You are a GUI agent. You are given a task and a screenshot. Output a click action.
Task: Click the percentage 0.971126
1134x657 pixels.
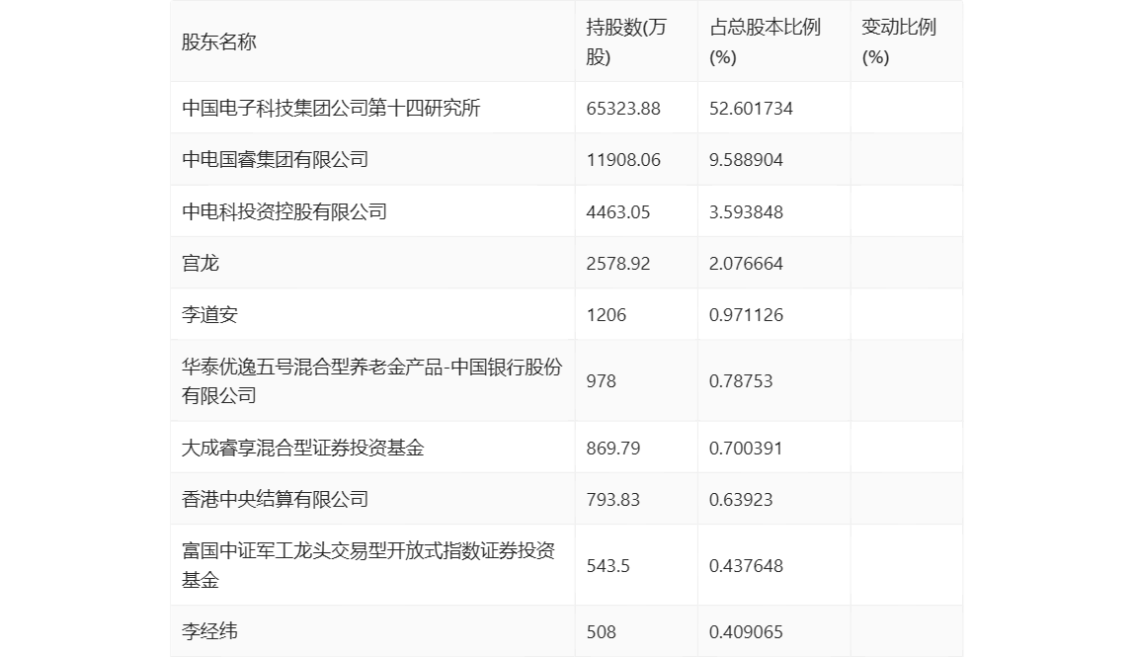click(x=747, y=315)
